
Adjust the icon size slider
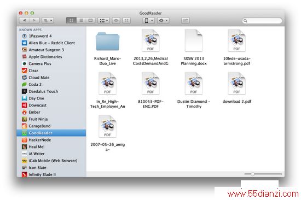253,174
